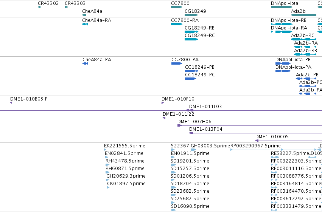
Task: Click the purple DME1-010C05 clone line
Action: 289,141
